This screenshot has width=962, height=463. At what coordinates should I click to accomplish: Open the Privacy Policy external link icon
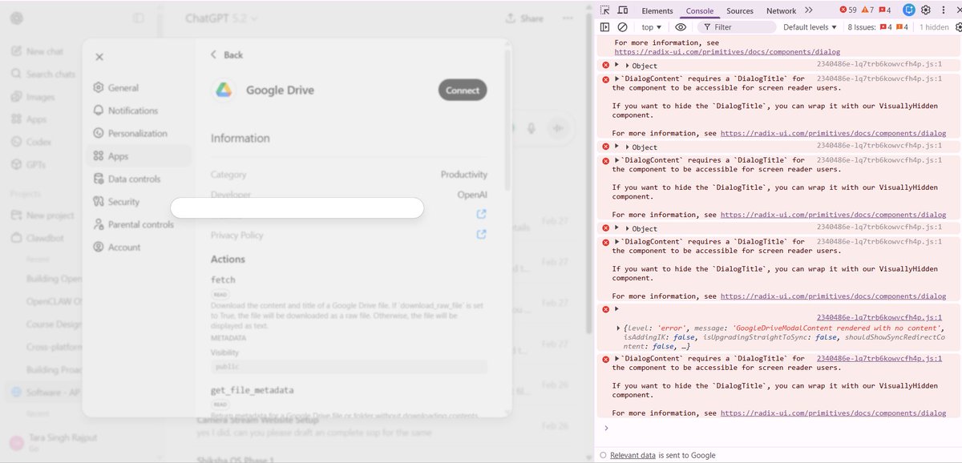[x=482, y=235]
